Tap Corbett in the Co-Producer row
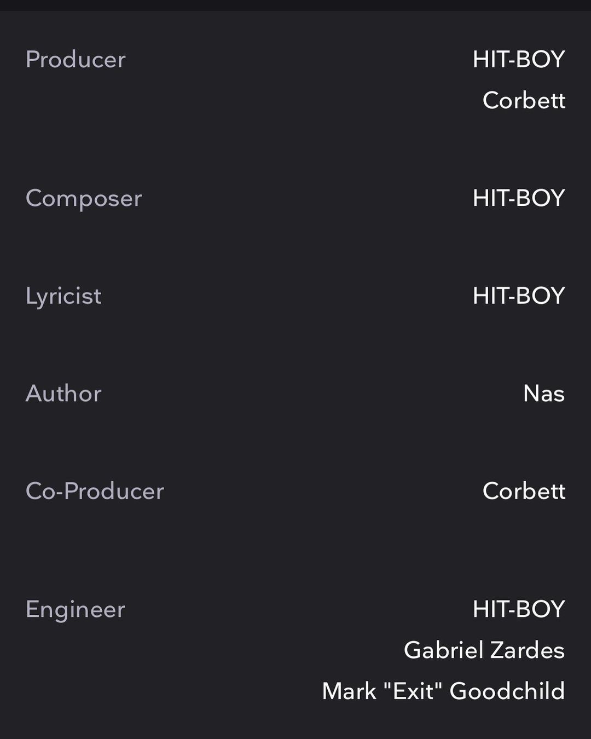 (524, 491)
